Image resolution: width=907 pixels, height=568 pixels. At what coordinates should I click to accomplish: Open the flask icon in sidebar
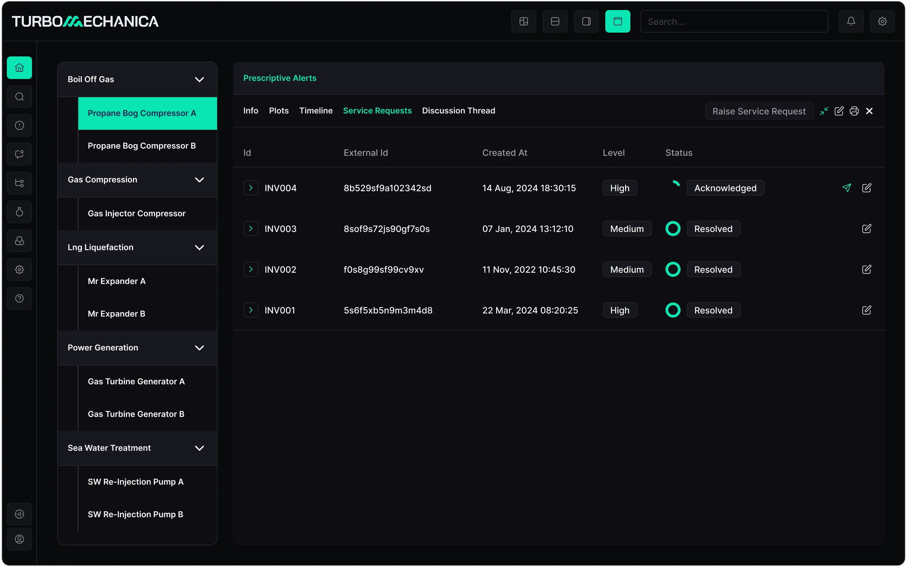coord(19,212)
